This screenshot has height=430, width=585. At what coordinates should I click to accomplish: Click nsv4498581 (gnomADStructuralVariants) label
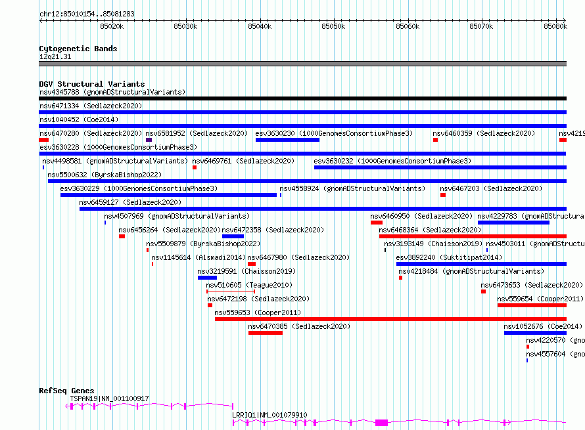click(115, 161)
